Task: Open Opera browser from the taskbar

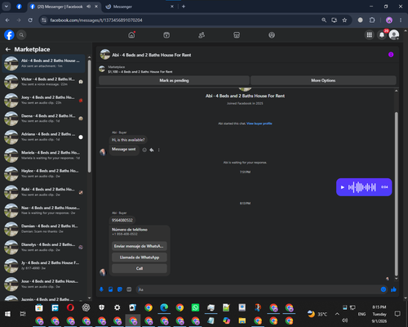Action: click(x=70, y=307)
